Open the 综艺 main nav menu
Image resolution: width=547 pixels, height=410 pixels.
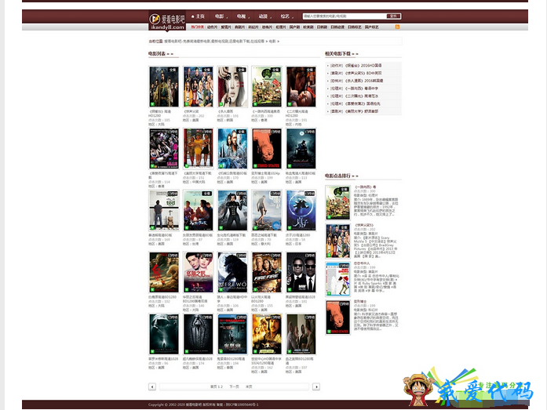tap(286, 16)
